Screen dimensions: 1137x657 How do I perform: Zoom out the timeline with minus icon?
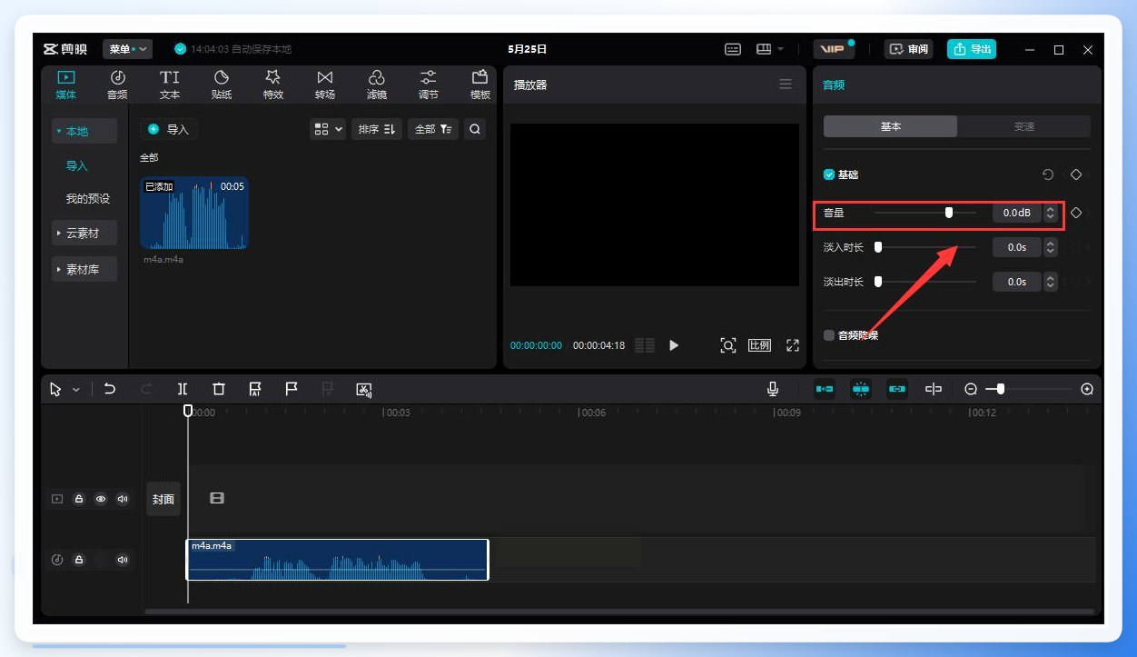coord(971,389)
